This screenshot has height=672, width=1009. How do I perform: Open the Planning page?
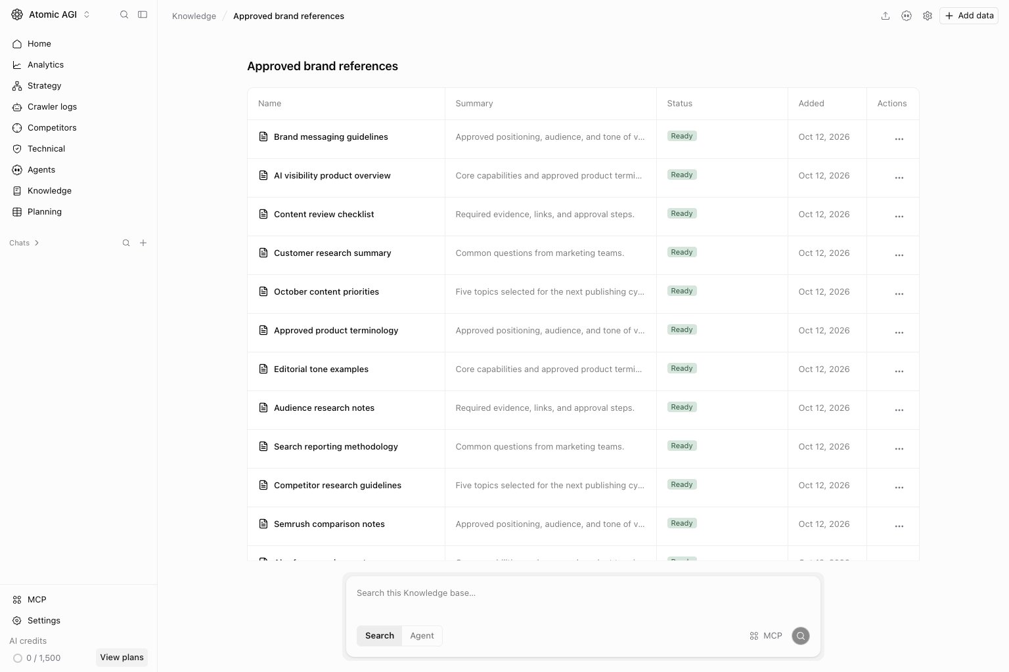[78, 212]
